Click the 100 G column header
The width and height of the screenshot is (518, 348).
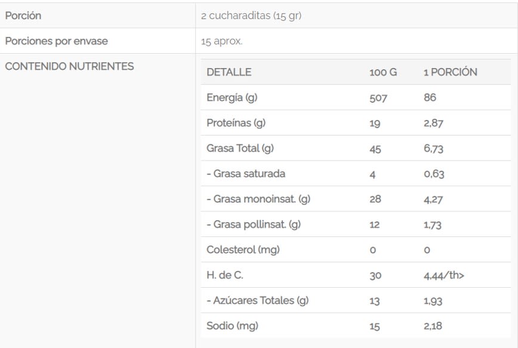pos(383,72)
